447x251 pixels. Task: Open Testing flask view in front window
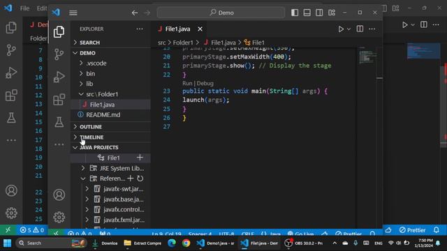(x=59, y=122)
